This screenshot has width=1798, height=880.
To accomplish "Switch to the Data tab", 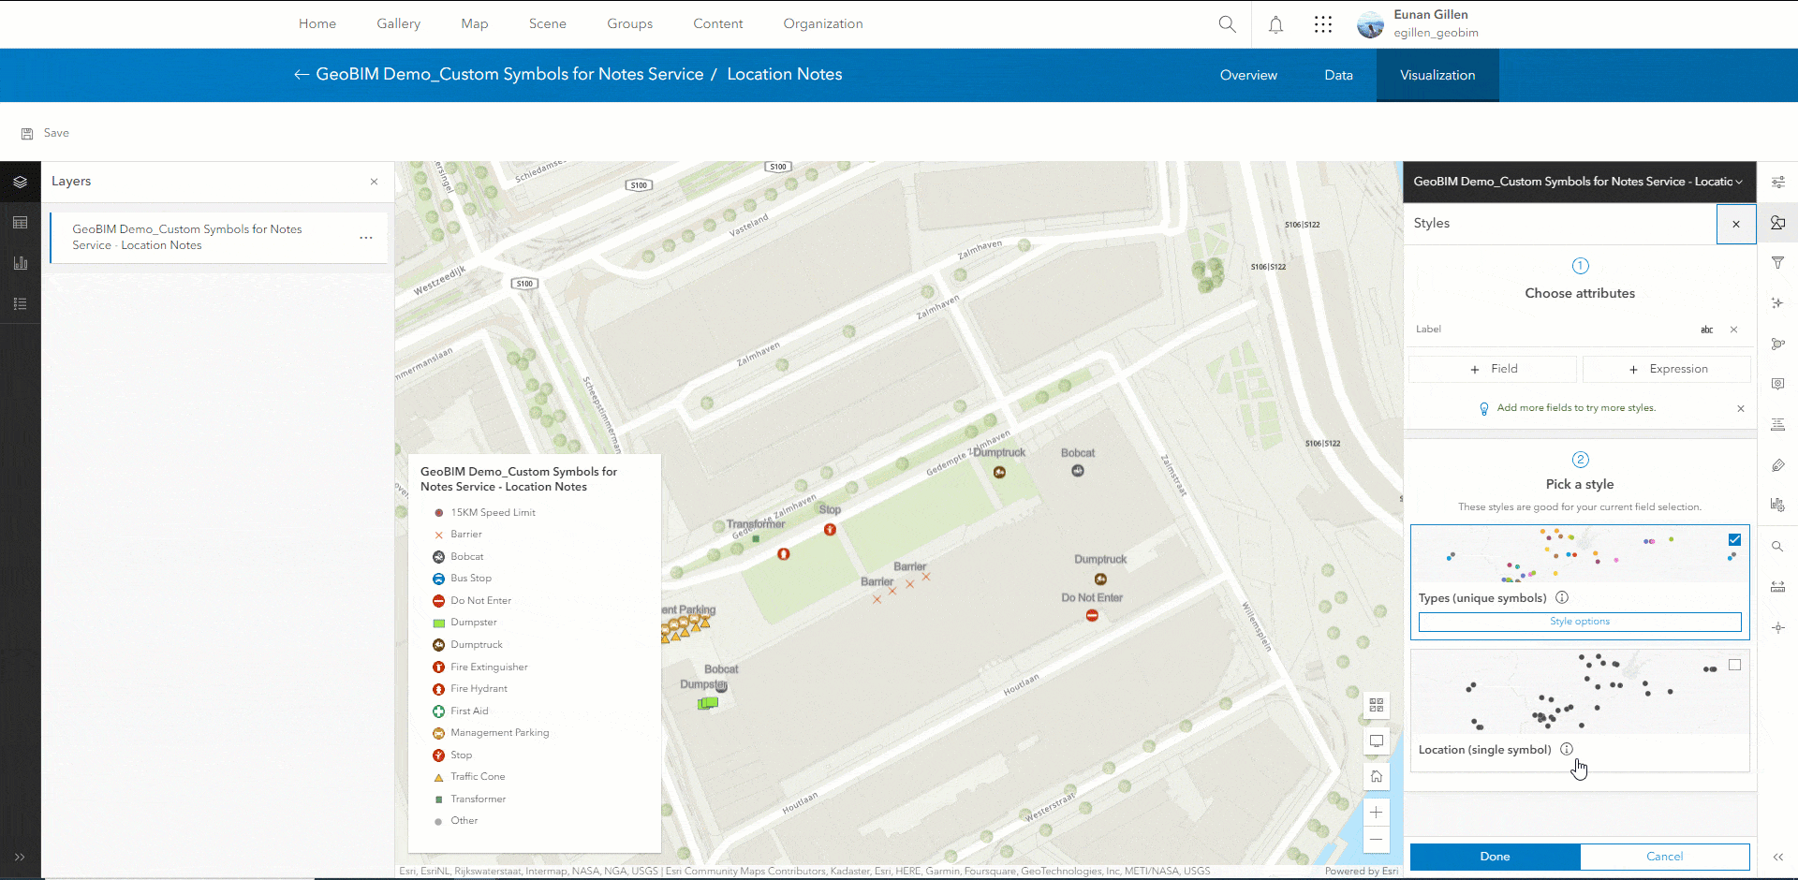I will tap(1338, 75).
